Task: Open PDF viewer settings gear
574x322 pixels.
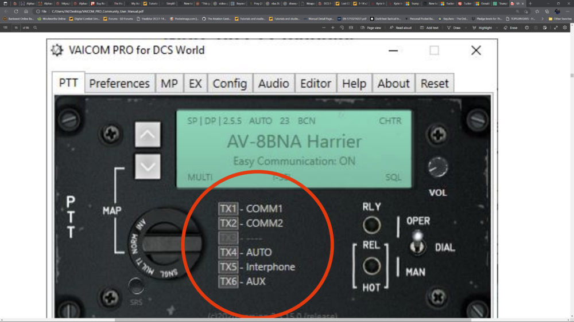Action: click(565, 28)
